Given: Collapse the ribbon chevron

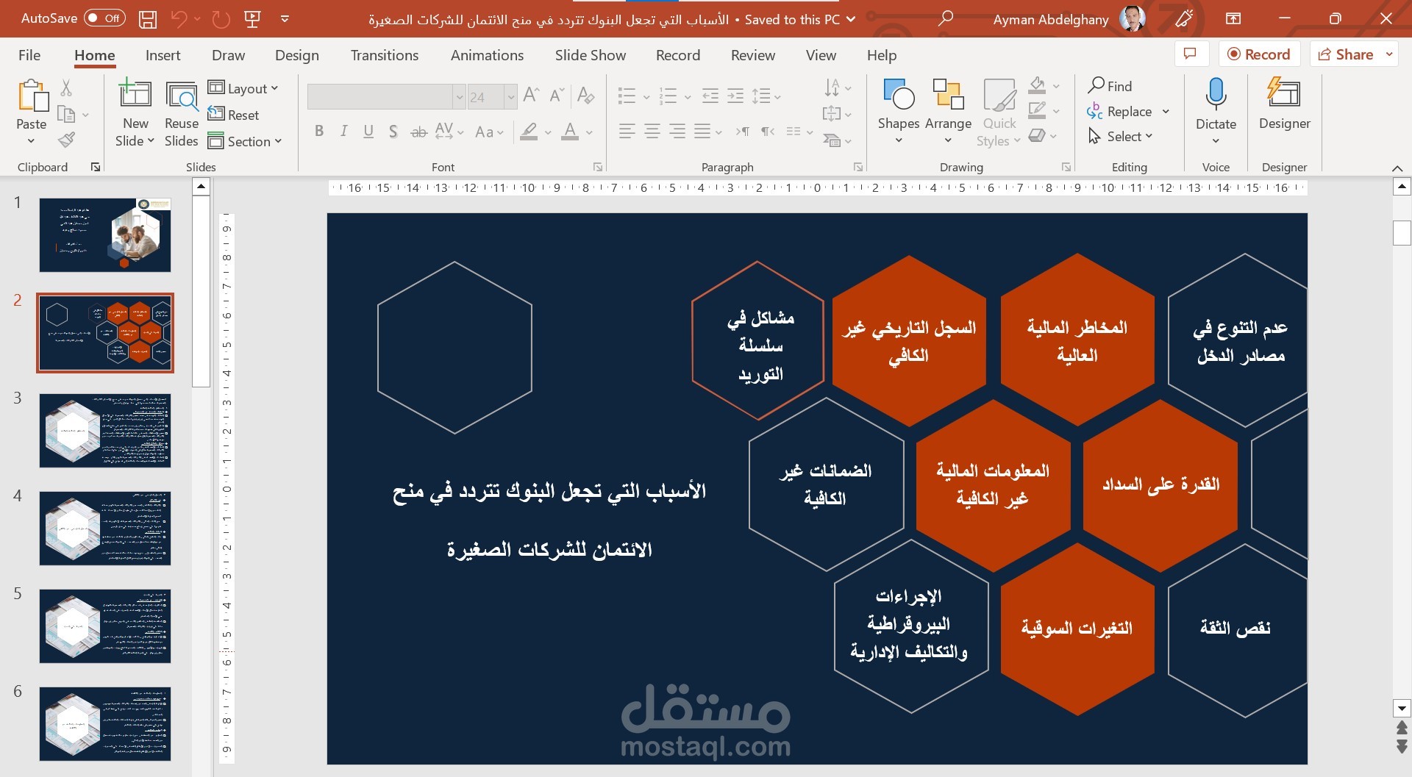Looking at the screenshot, I should point(1397,168).
